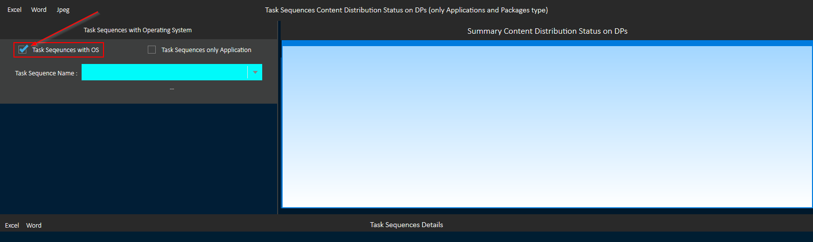Focus the cyan Task Sequence Name field
The width and height of the screenshot is (813, 242).
pyautogui.click(x=164, y=72)
